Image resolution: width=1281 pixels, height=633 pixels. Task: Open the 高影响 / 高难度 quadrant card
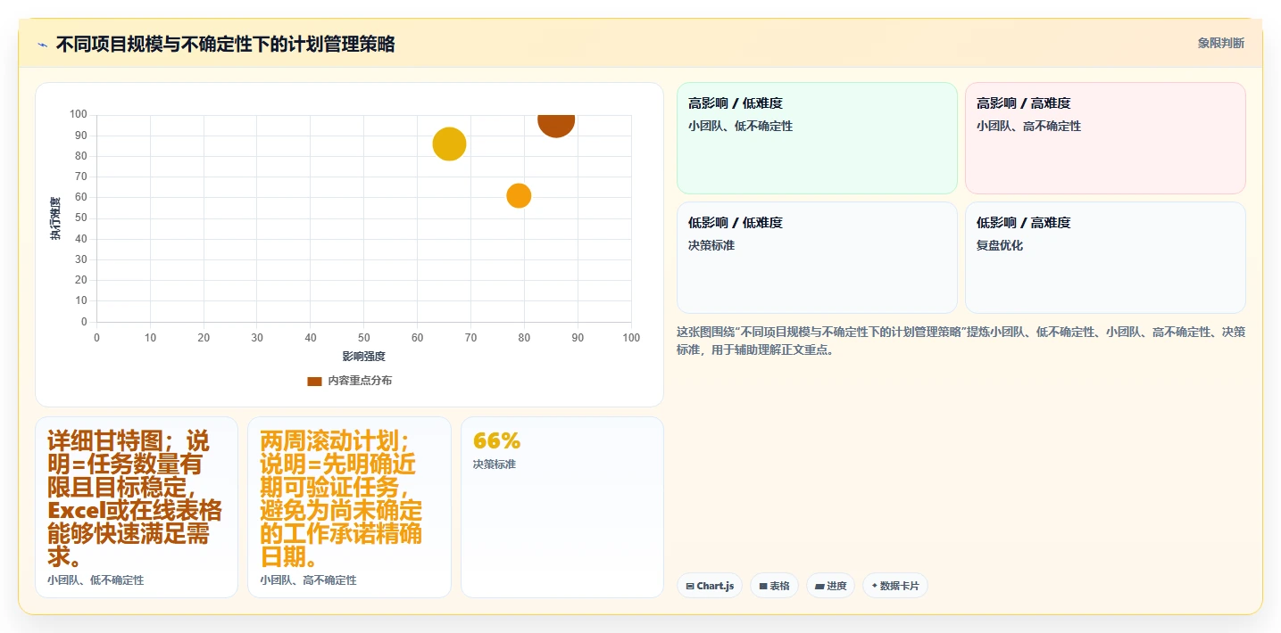click(1105, 138)
